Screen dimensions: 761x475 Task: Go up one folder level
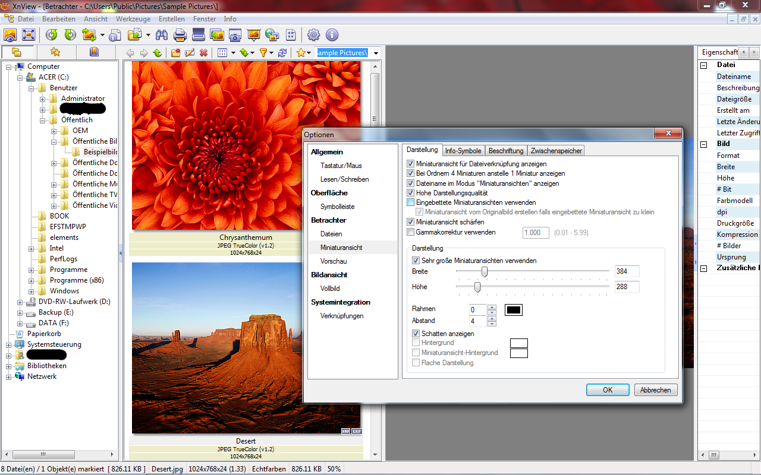pyautogui.click(x=158, y=53)
